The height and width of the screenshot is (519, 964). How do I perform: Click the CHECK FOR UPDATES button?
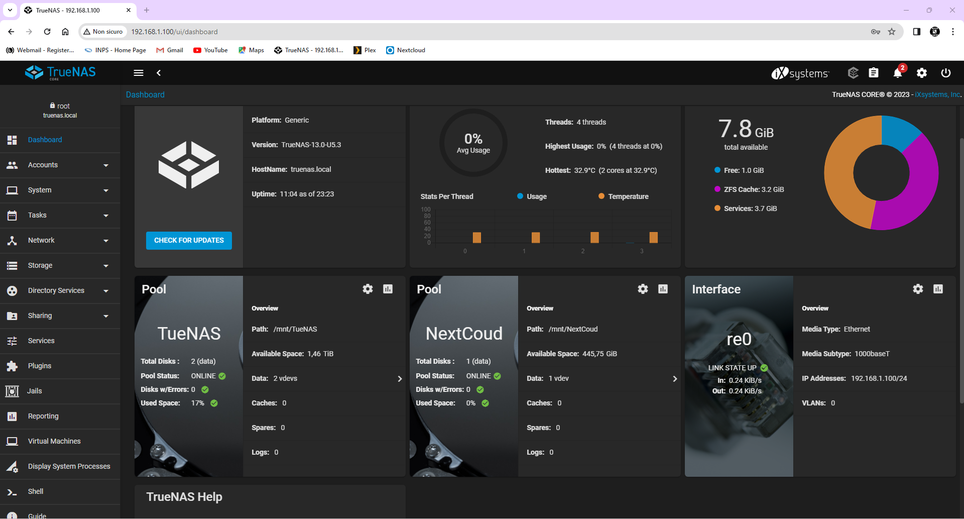pos(189,241)
